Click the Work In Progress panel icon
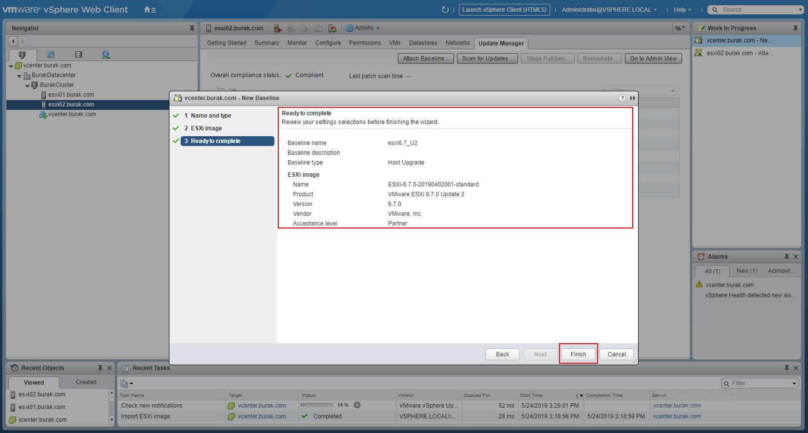Viewport: 808px width, 433px height. (x=701, y=28)
